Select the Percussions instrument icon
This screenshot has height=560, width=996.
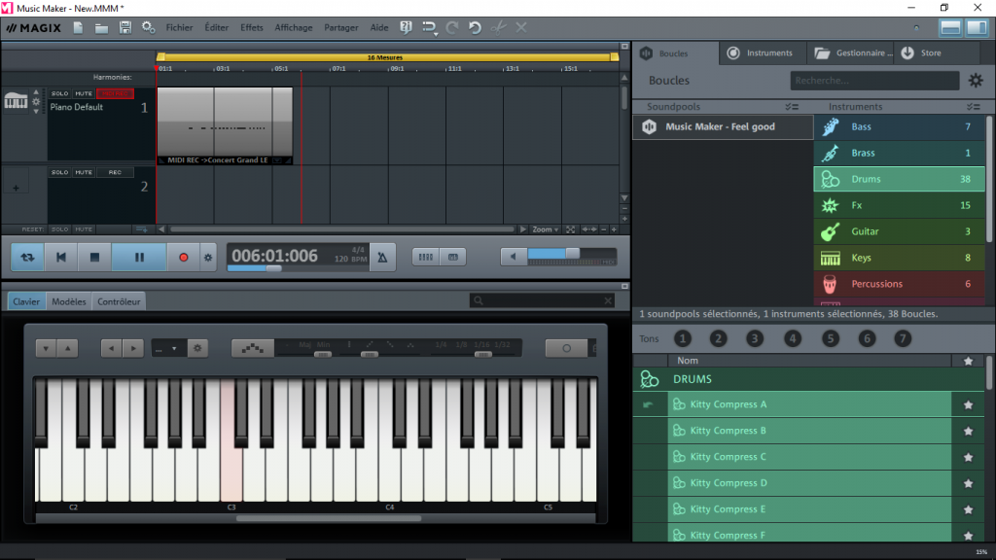(x=830, y=284)
